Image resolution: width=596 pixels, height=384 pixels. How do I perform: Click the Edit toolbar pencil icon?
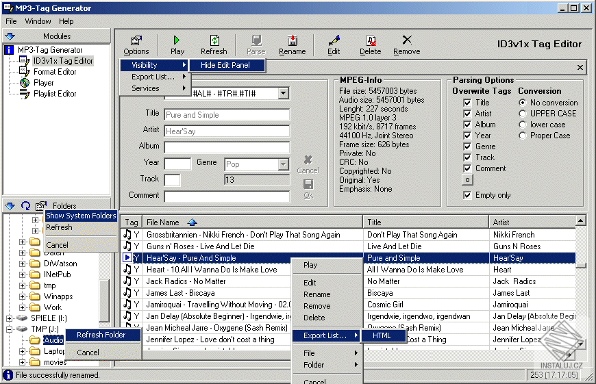coord(334,40)
